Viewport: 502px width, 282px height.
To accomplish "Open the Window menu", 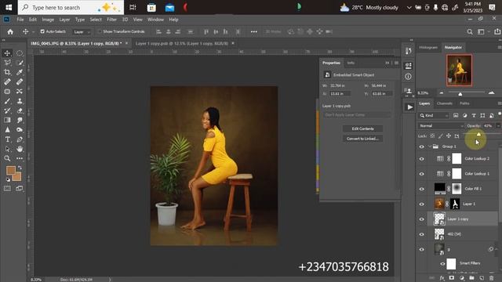I will 155,20.
